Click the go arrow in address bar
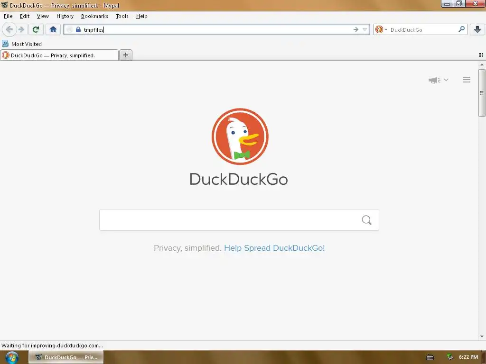486x364 pixels. coord(356,30)
